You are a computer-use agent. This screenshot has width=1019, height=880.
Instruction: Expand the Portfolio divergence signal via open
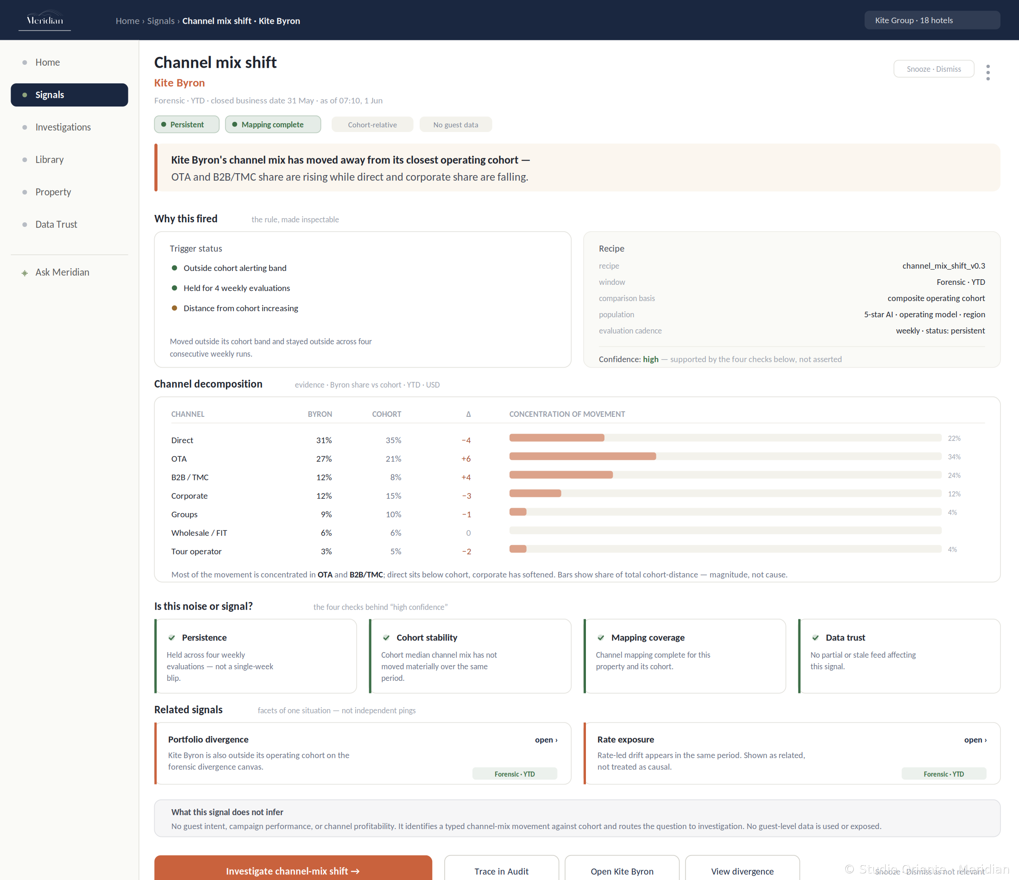point(546,740)
